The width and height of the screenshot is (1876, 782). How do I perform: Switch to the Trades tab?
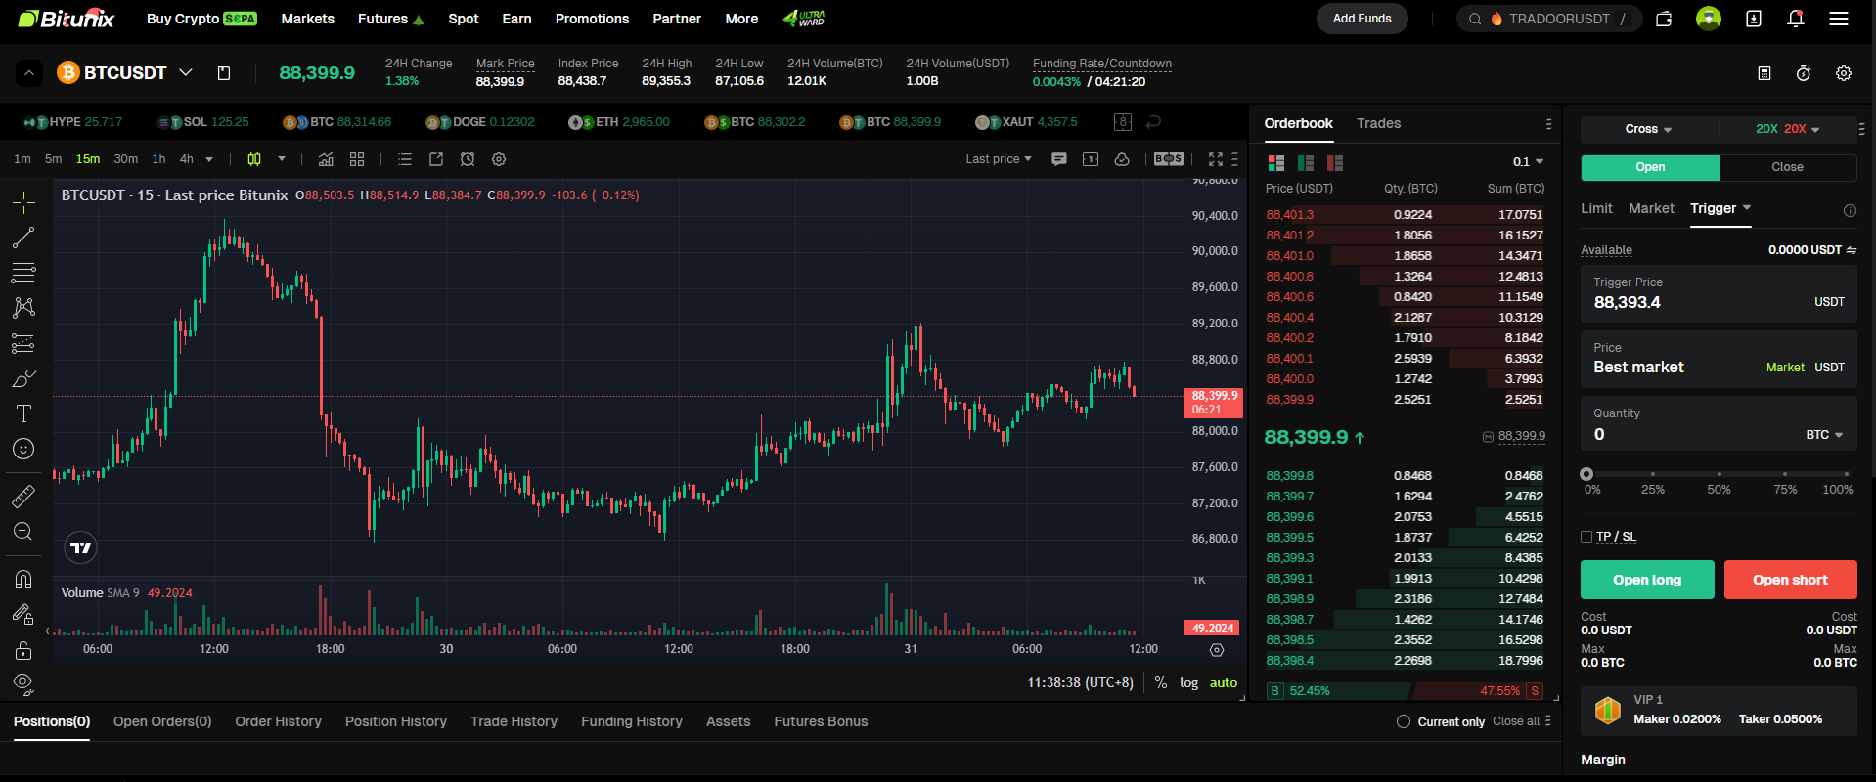click(1378, 123)
